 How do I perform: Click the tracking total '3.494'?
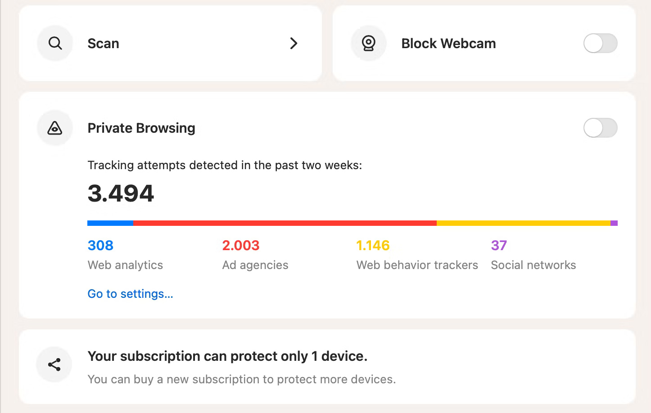pos(121,193)
